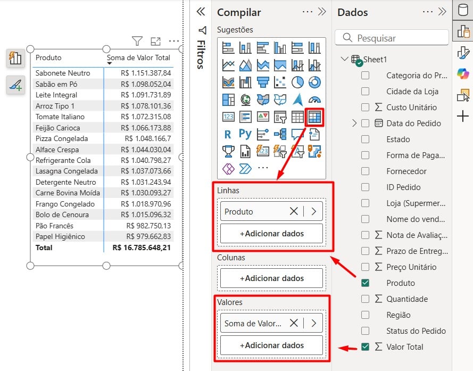Pick the R script visual
Image resolution: width=473 pixels, height=371 pixels.
[228, 134]
